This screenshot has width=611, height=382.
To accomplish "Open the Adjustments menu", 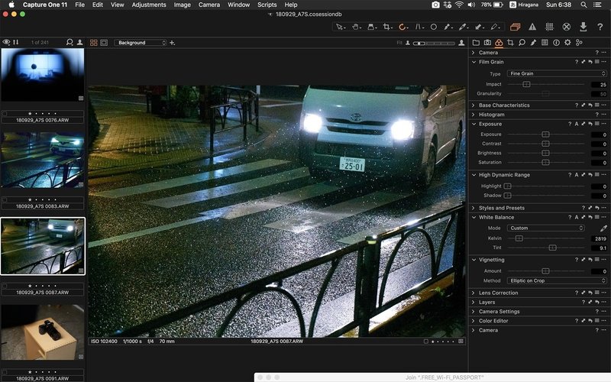I will (149, 5).
